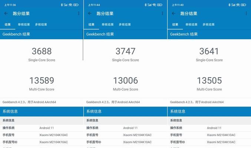251x148 pixels.
Task: Tap Wi-Fi icon in 11:44 status bar
Action: pyautogui.click(x=154, y=5)
